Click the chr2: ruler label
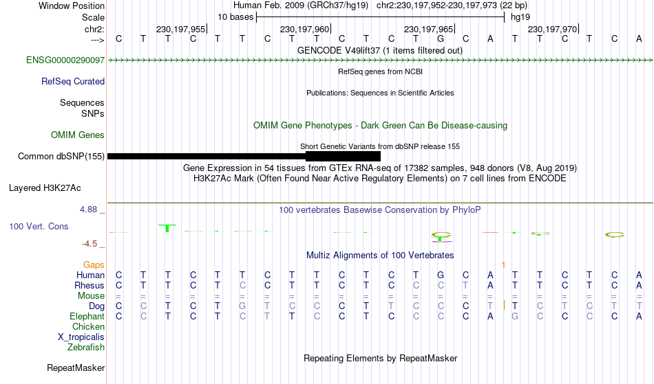 coord(94,30)
